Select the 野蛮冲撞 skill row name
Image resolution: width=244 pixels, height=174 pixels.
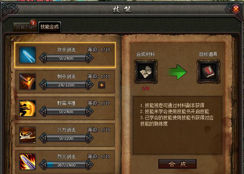(66, 103)
